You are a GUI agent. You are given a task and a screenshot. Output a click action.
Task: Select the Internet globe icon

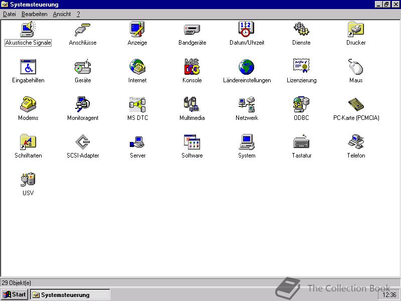pyautogui.click(x=137, y=67)
